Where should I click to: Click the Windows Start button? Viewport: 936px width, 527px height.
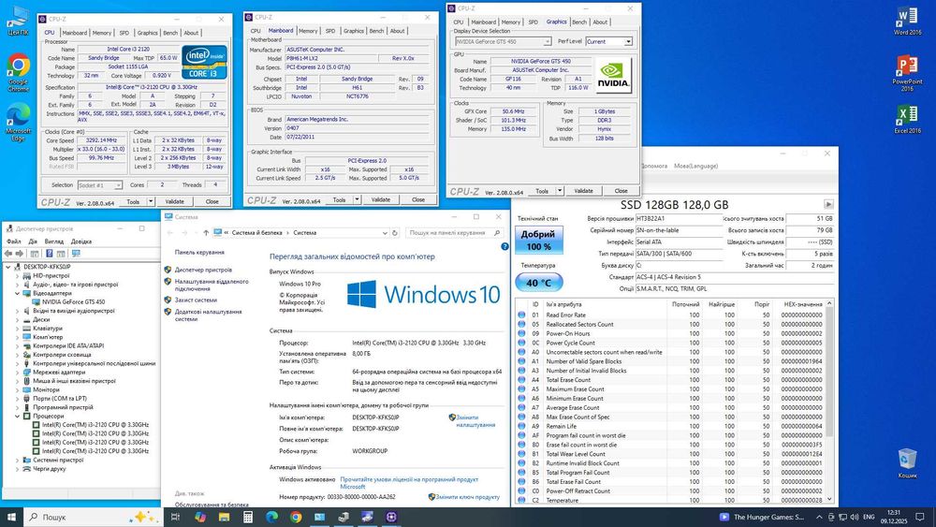click(11, 517)
